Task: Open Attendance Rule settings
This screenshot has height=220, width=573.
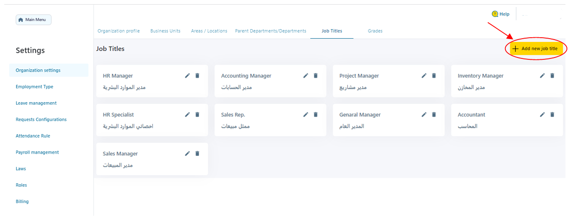Action: point(33,136)
